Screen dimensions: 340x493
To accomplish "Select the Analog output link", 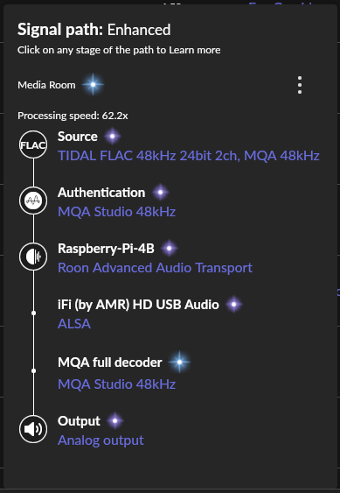I will 101,440.
